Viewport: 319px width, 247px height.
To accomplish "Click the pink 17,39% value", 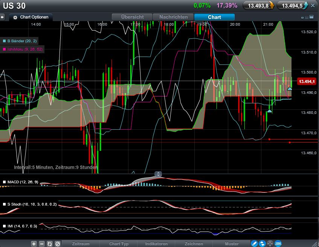I will pos(227,6).
